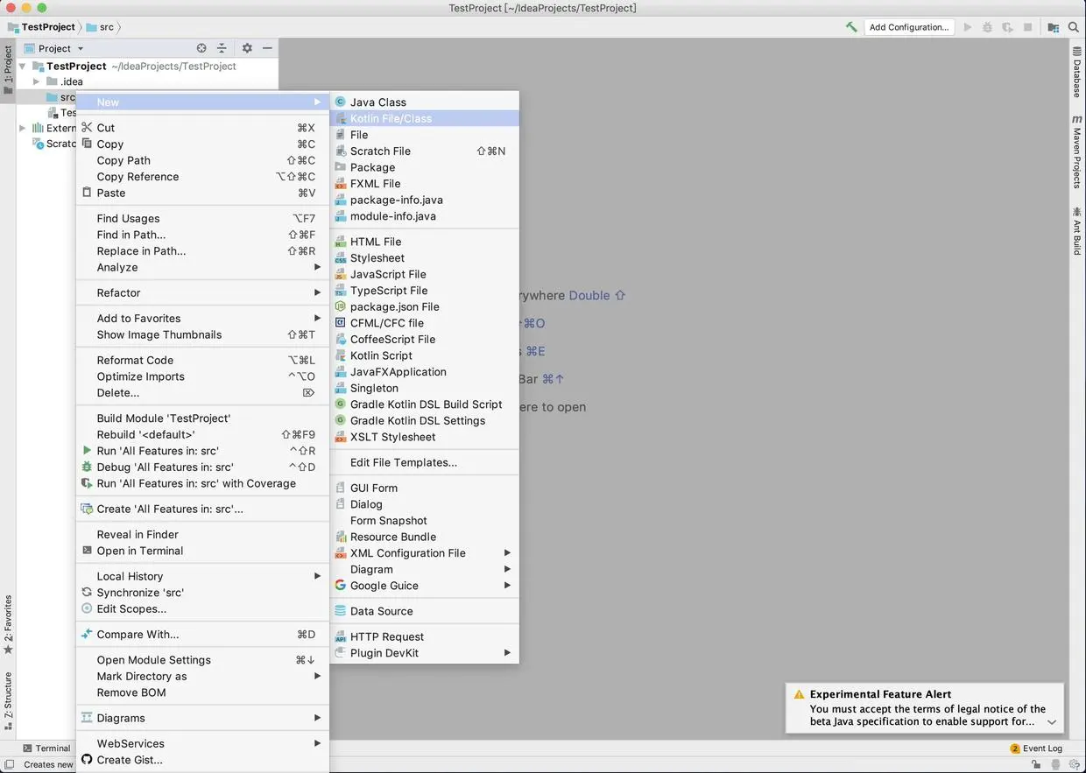Open the Event Log
1086x773 pixels.
[x=1042, y=748]
